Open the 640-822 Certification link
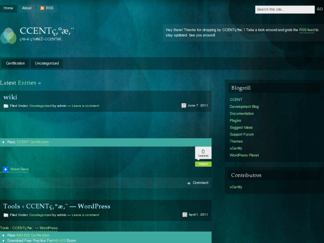Screen dimensions: 324x243 (33, 235)
